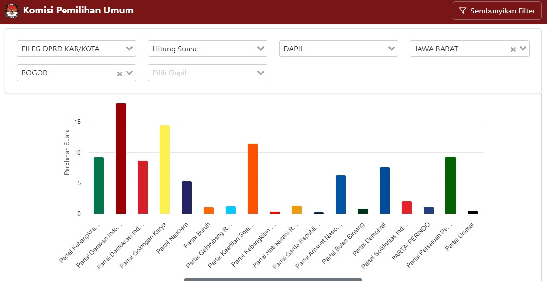Click the Partai Golongan Karya yellow bar

pyautogui.click(x=165, y=170)
